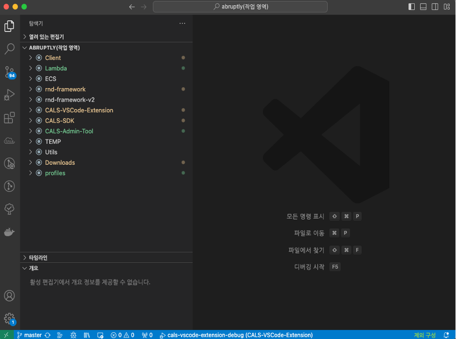This screenshot has width=456, height=339.
Task: Click the ports forwarded 0 indicator
Action: pyautogui.click(x=147, y=335)
